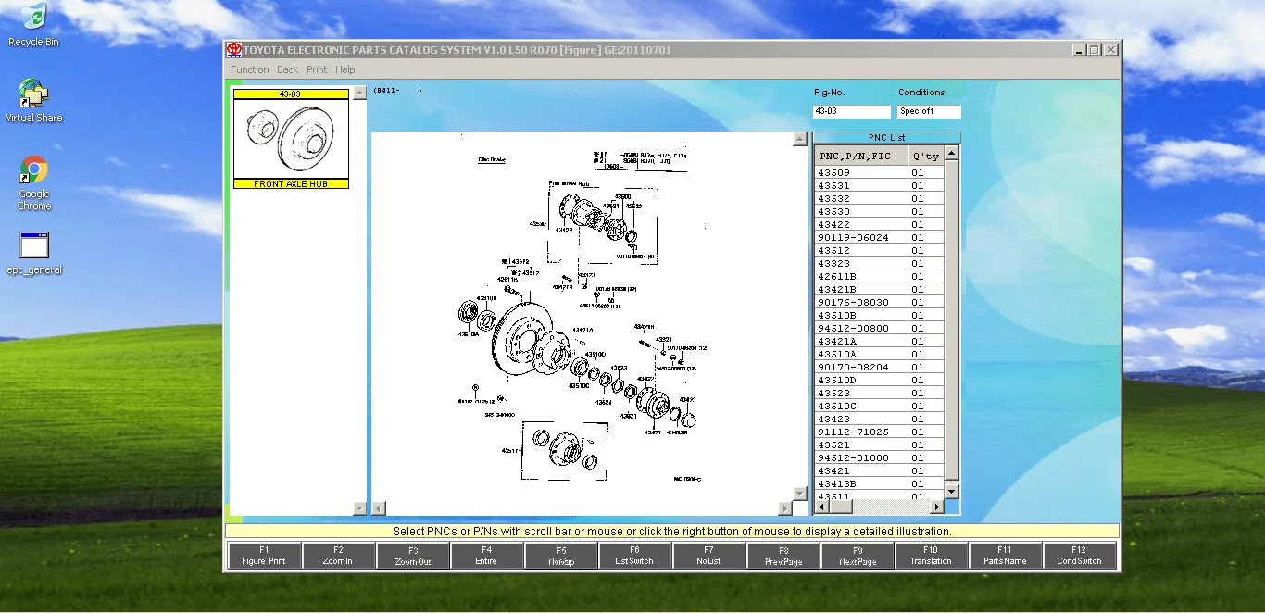Click the figure view scroll-right arrow
The image size is (1265, 614).
coord(785,508)
